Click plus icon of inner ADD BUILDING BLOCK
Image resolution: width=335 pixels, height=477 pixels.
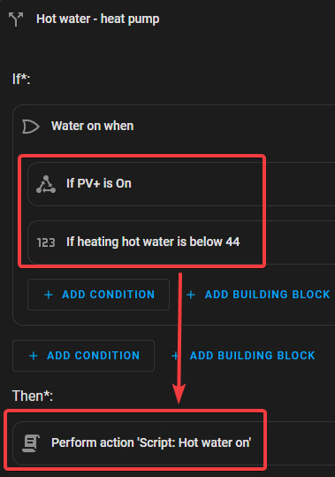tap(191, 295)
